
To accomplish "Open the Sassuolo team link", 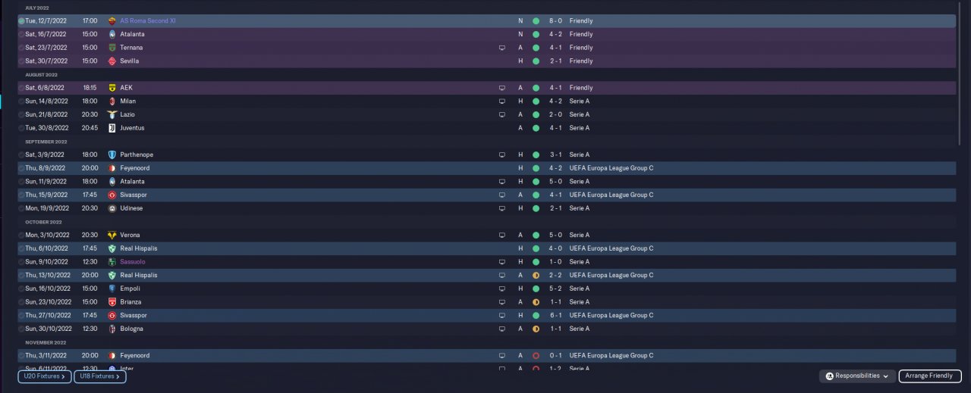I will tap(132, 262).
